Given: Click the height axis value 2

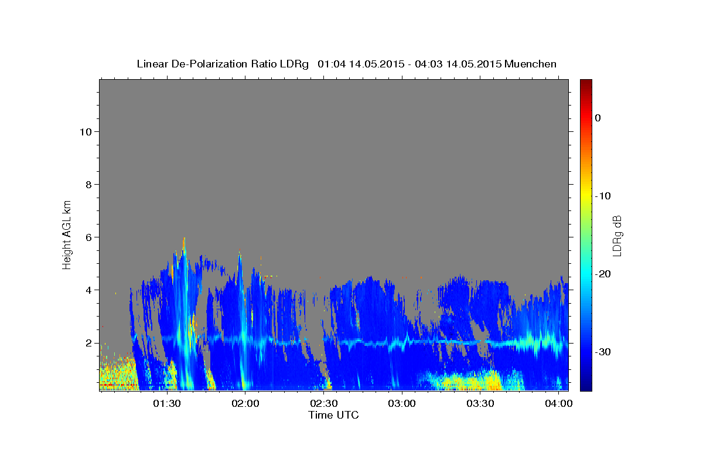Looking at the screenshot, I should pos(87,342).
